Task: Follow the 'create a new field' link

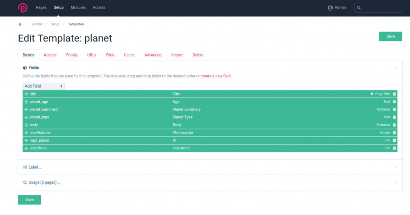Action: tap(216, 76)
